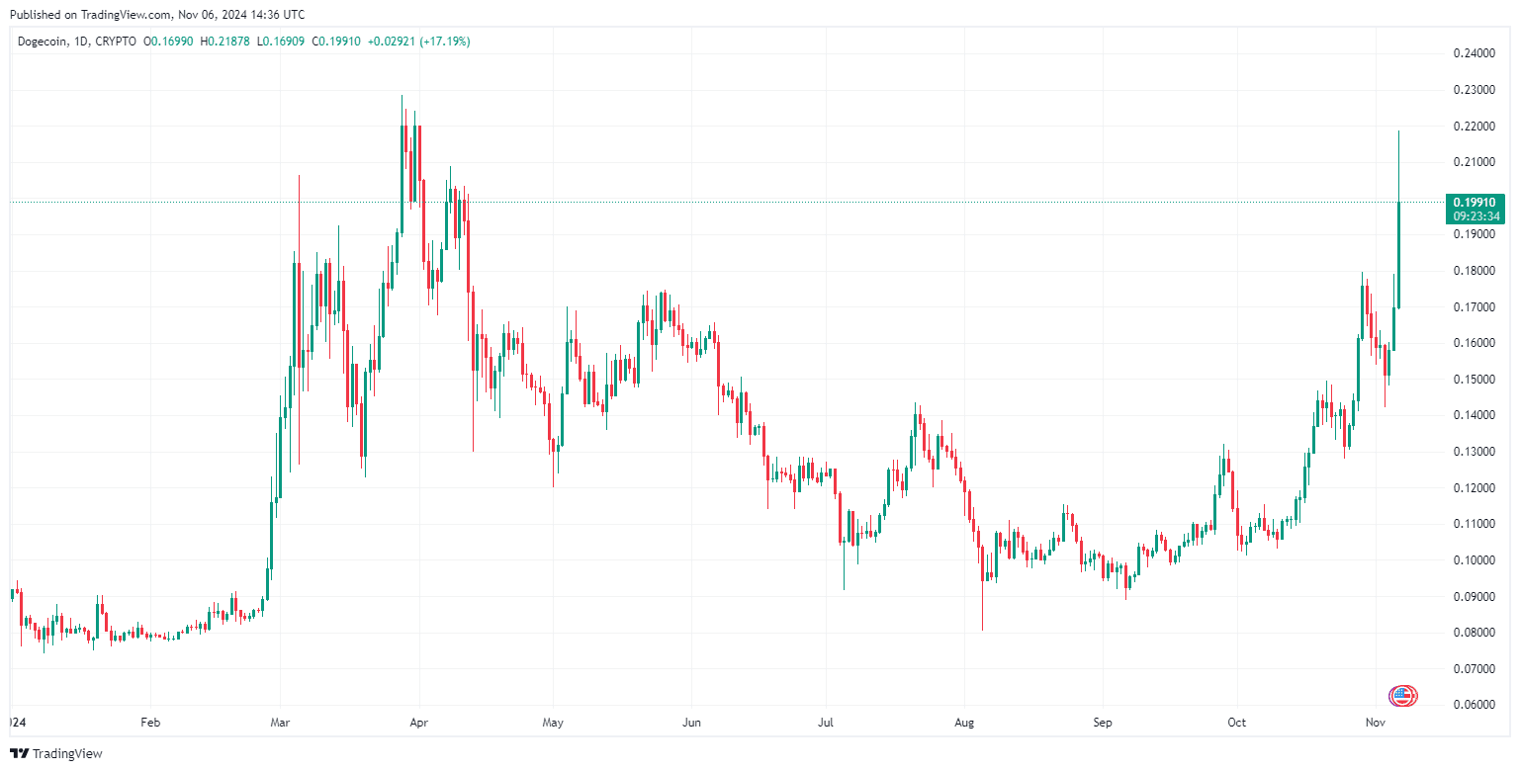
Task: Click the 0.15000 price axis label
Action: (x=1475, y=380)
